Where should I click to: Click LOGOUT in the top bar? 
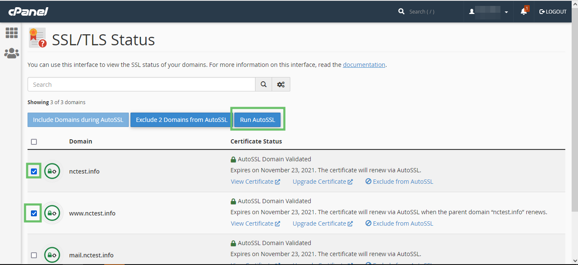point(553,11)
